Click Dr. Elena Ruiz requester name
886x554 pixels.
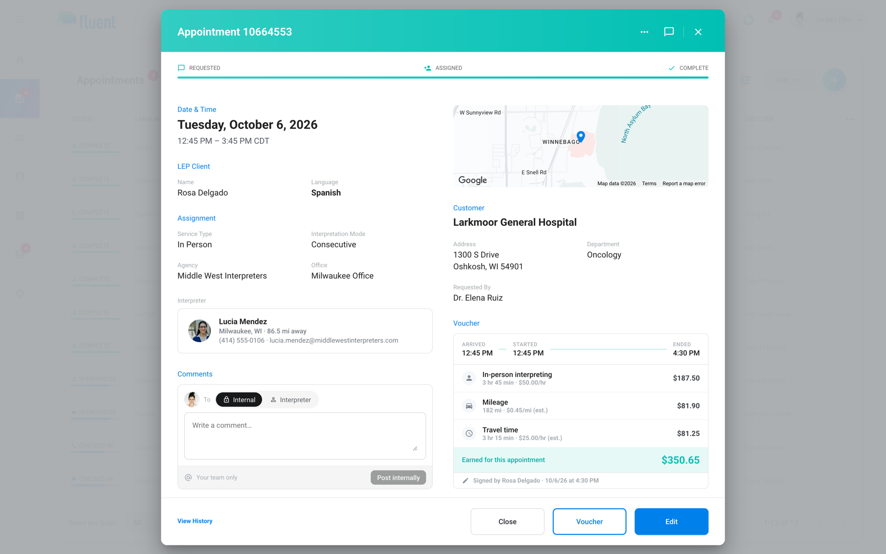click(478, 298)
